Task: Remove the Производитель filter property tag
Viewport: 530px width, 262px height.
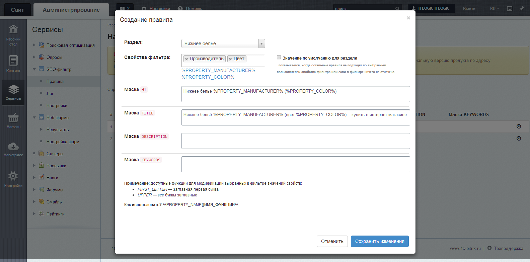Action: pos(186,59)
